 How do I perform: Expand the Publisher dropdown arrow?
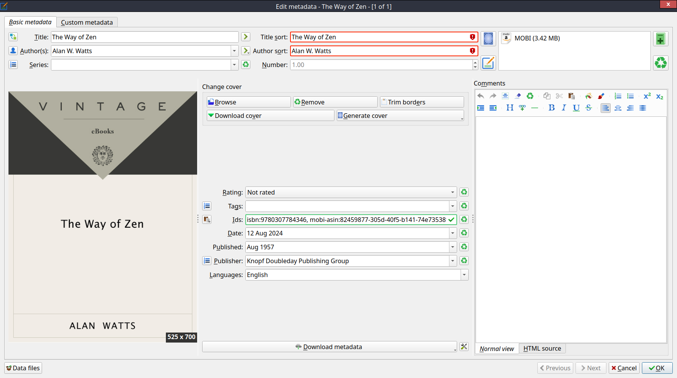[x=453, y=261]
